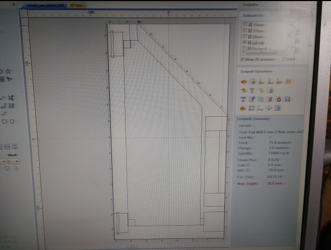
Task: Open the calculator sheet toolpath icon
Action: (x=270, y=90)
